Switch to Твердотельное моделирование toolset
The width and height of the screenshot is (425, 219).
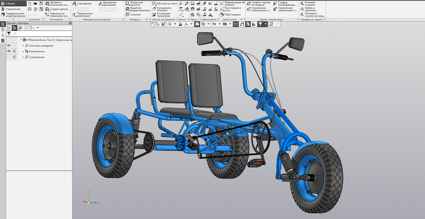click(x=14, y=14)
